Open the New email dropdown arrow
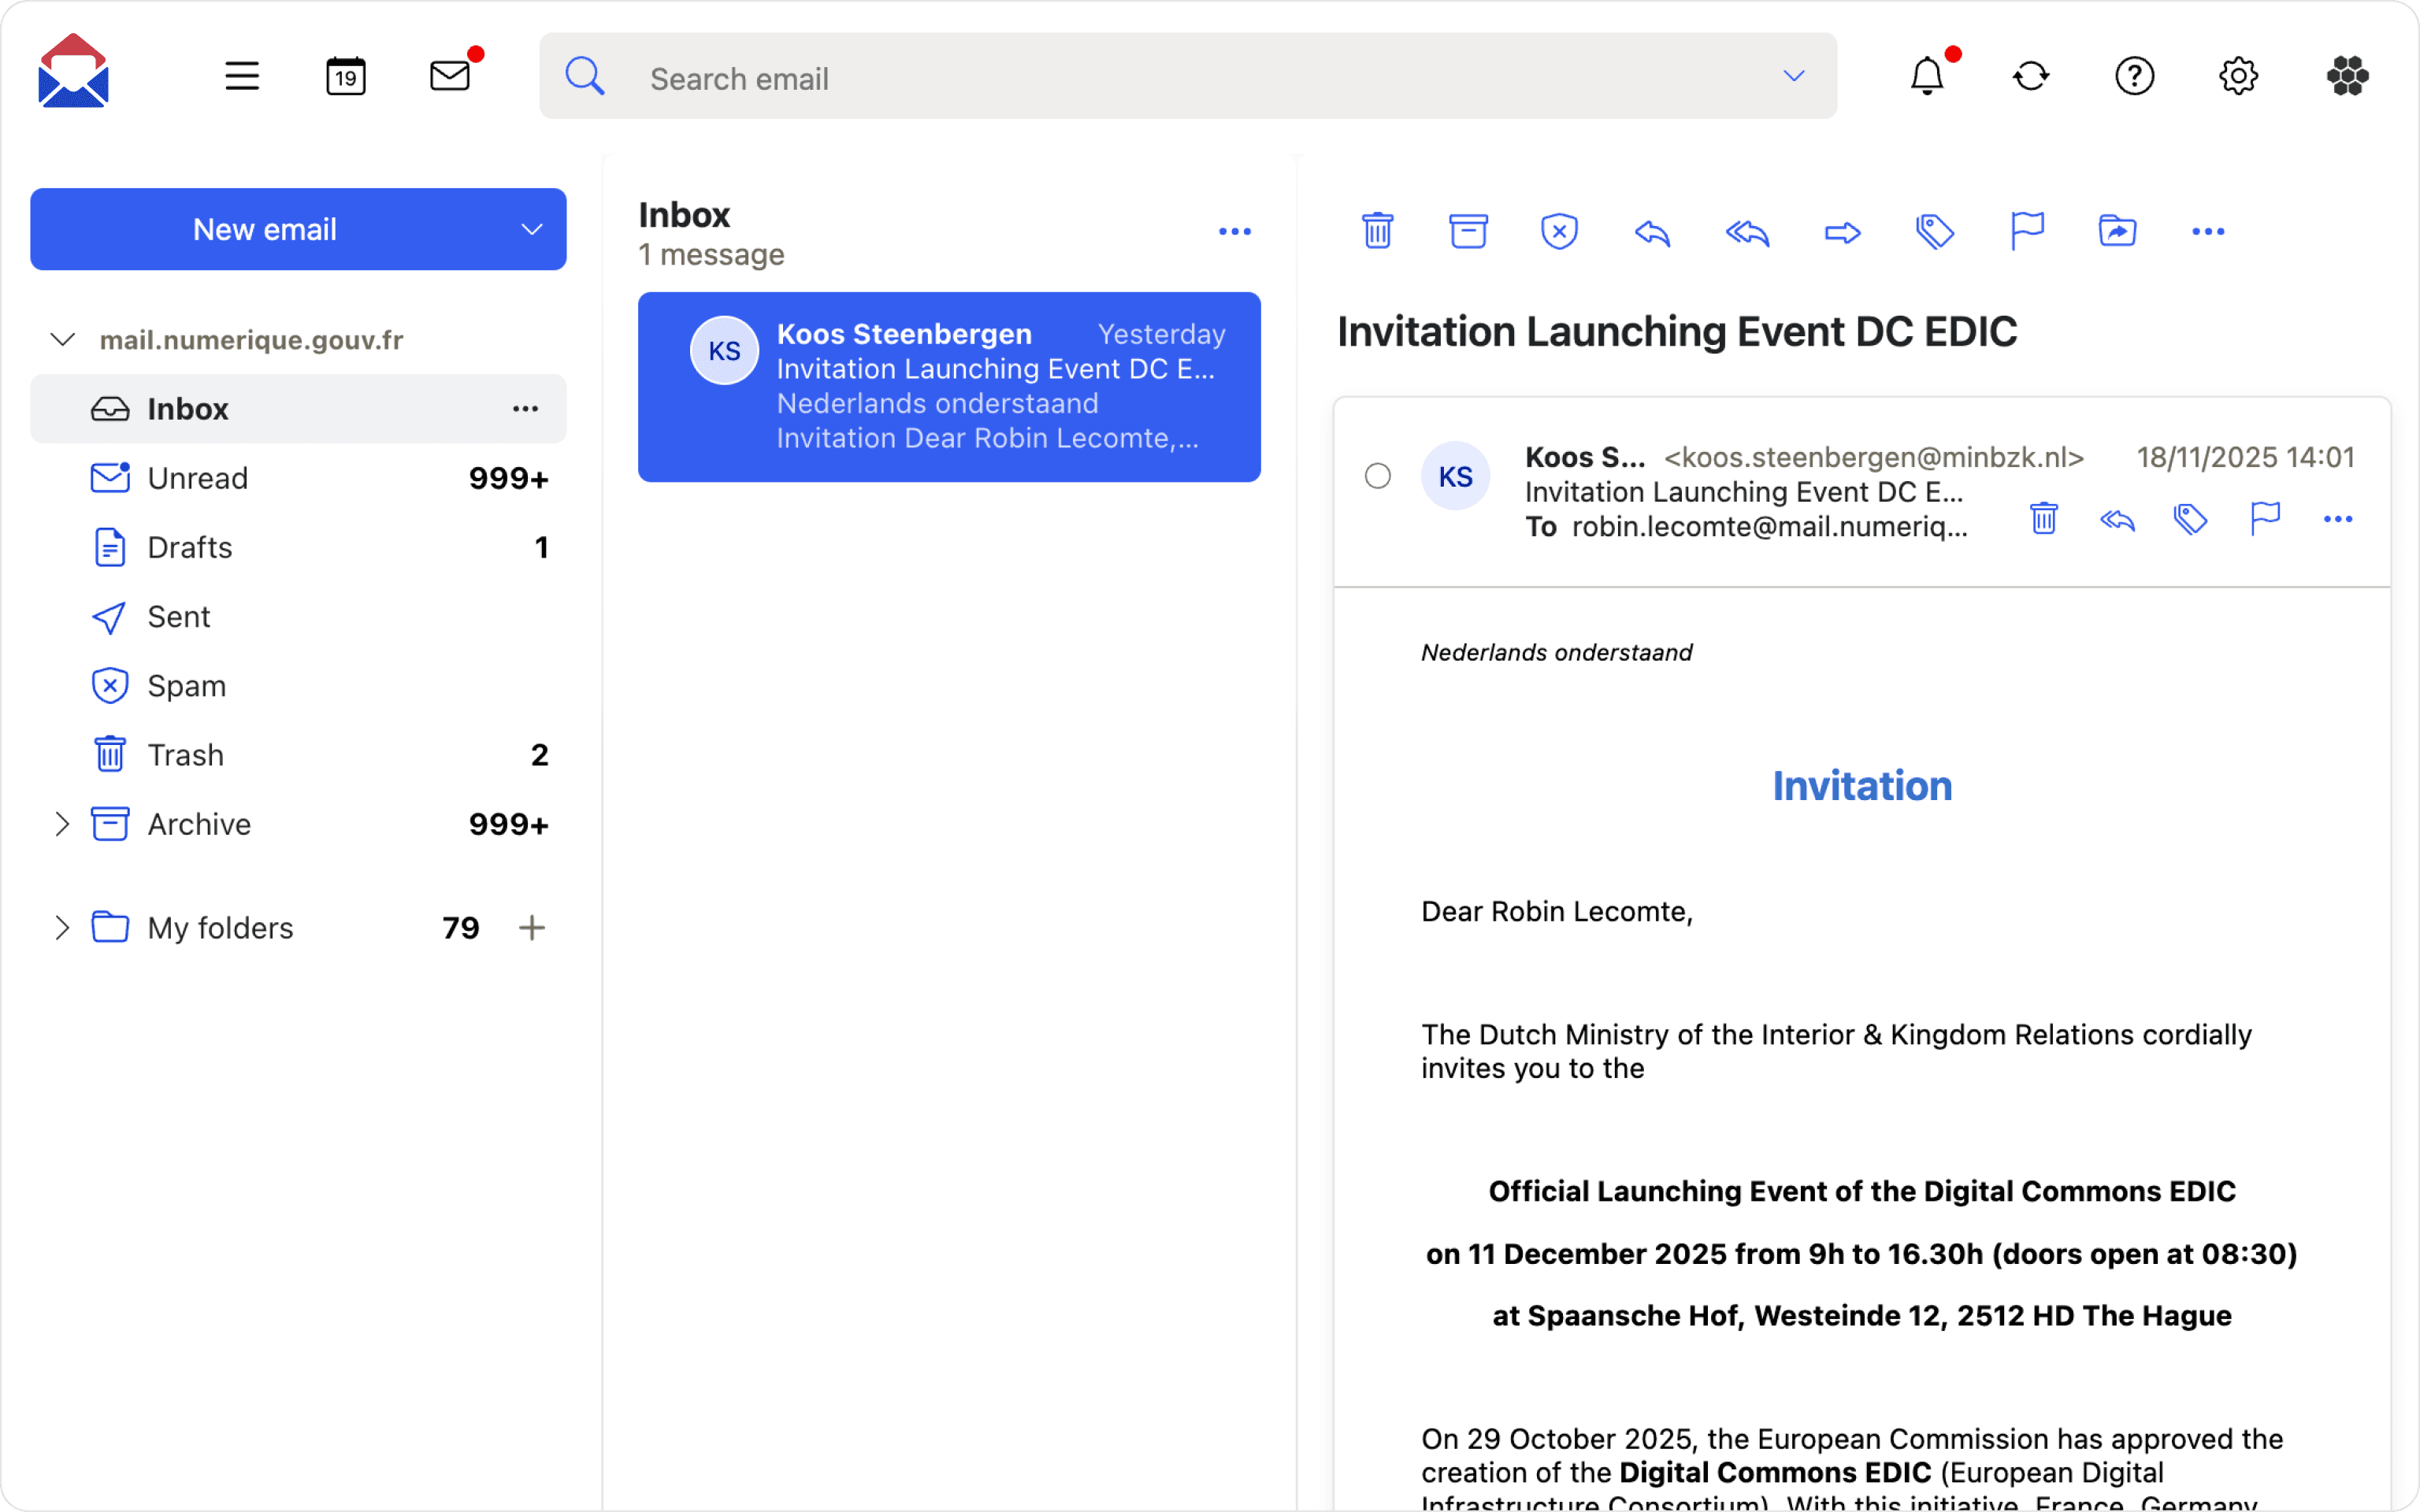Viewport: 2420px width, 1512px height. [x=532, y=230]
